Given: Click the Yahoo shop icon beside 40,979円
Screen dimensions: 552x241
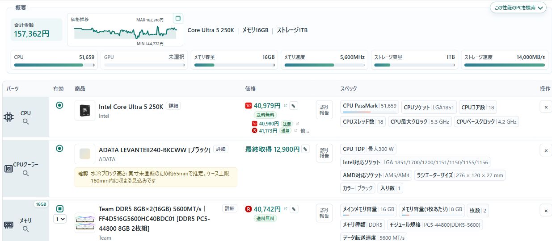Looking at the screenshot, I should point(249,106).
